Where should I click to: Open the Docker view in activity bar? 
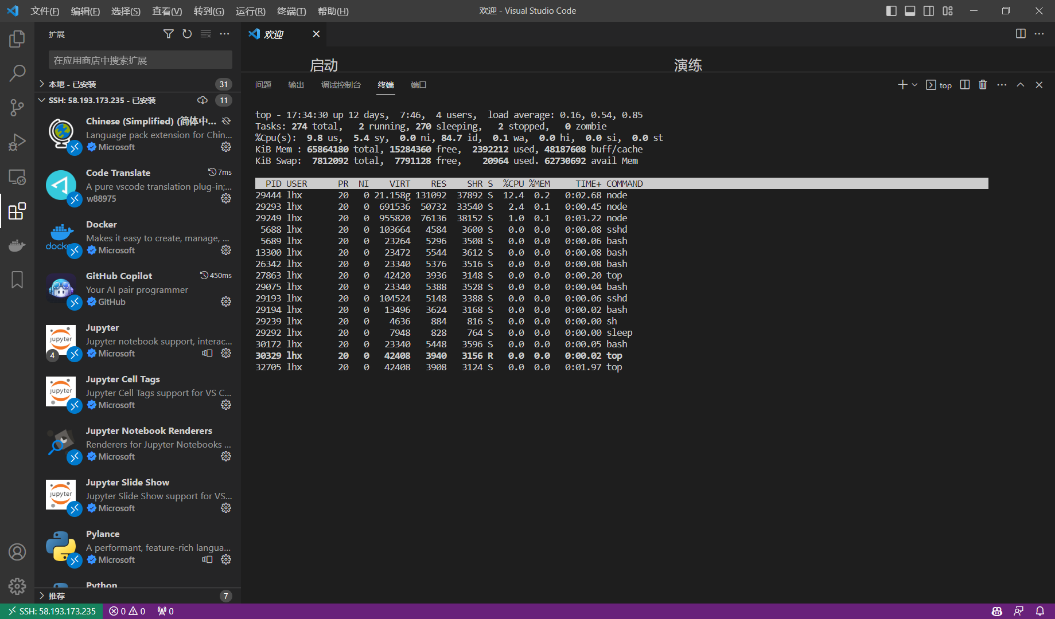point(17,245)
